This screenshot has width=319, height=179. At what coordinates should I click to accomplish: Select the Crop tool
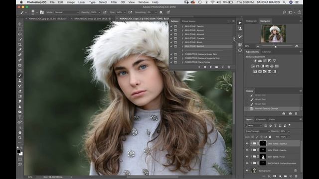click(20, 44)
